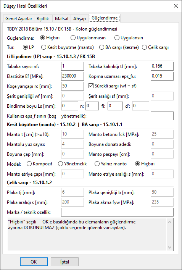Click the Boyuna çap field

pos(72,154)
